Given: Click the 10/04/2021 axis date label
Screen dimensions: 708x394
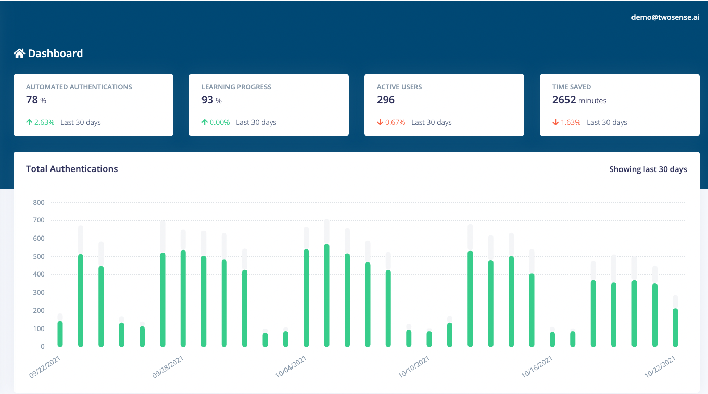Looking at the screenshot, I should pyautogui.click(x=292, y=366).
